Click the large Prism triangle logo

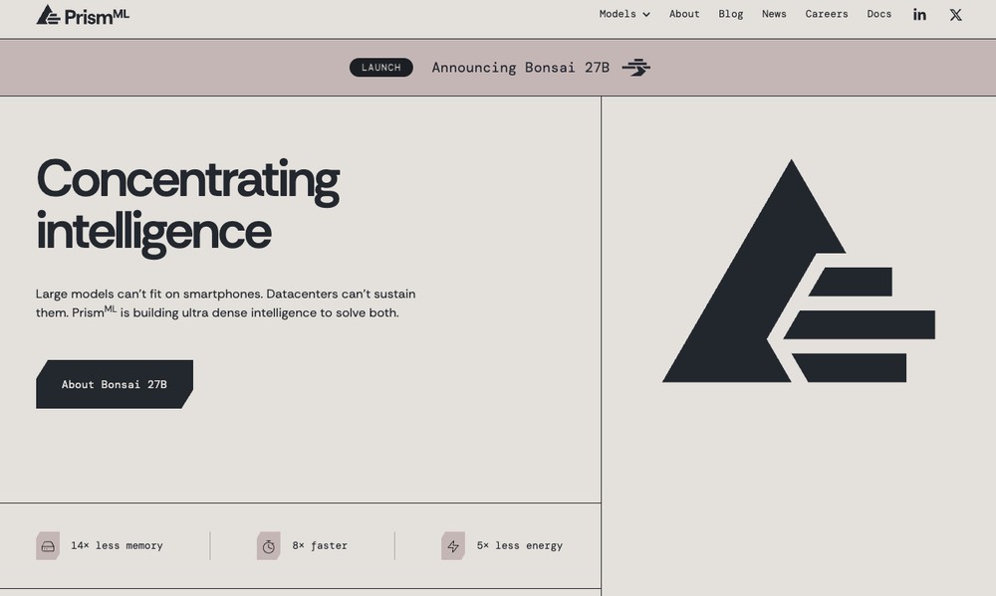[x=799, y=271]
